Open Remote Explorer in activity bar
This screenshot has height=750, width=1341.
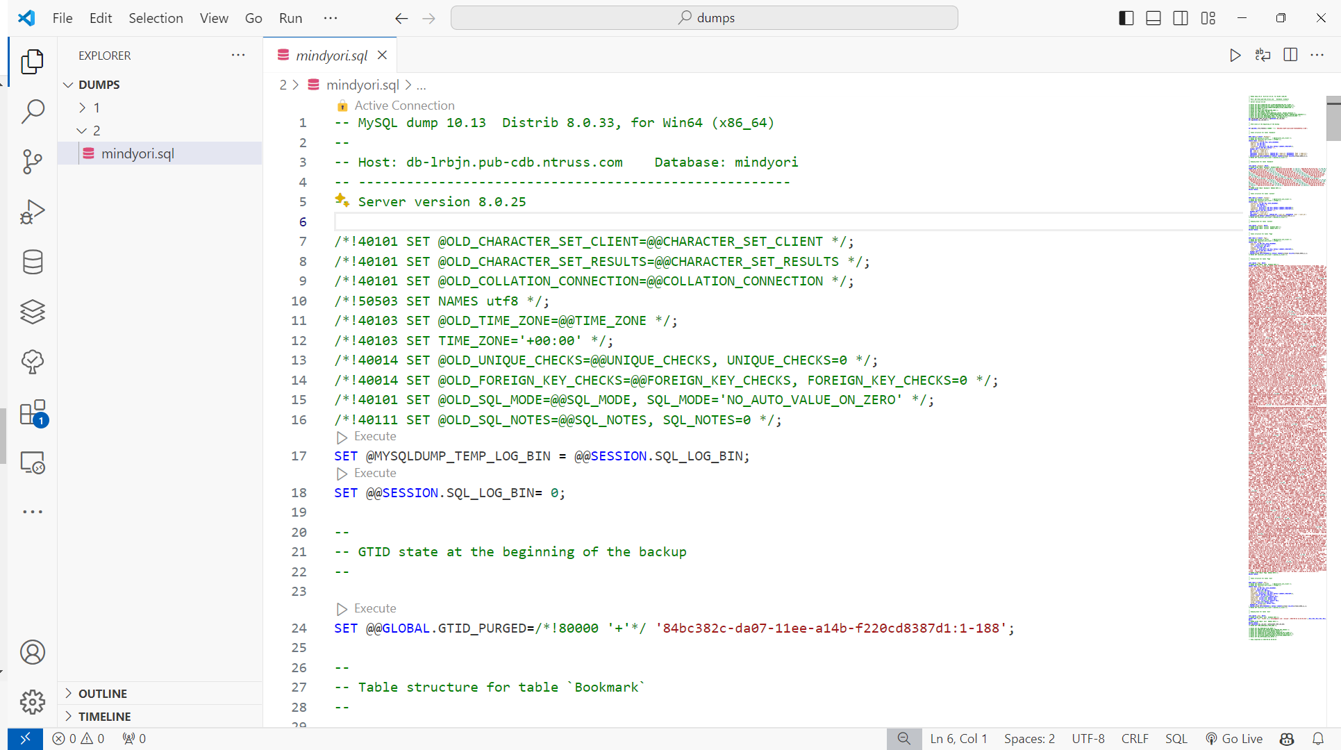(33, 462)
